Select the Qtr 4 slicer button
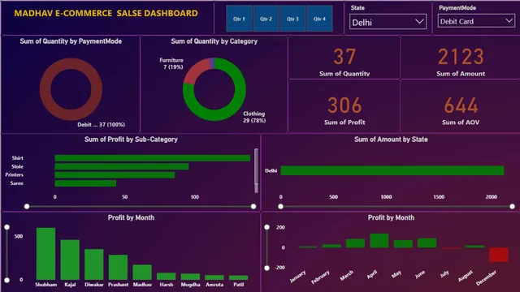The height and width of the screenshot is (292, 520). click(x=319, y=19)
